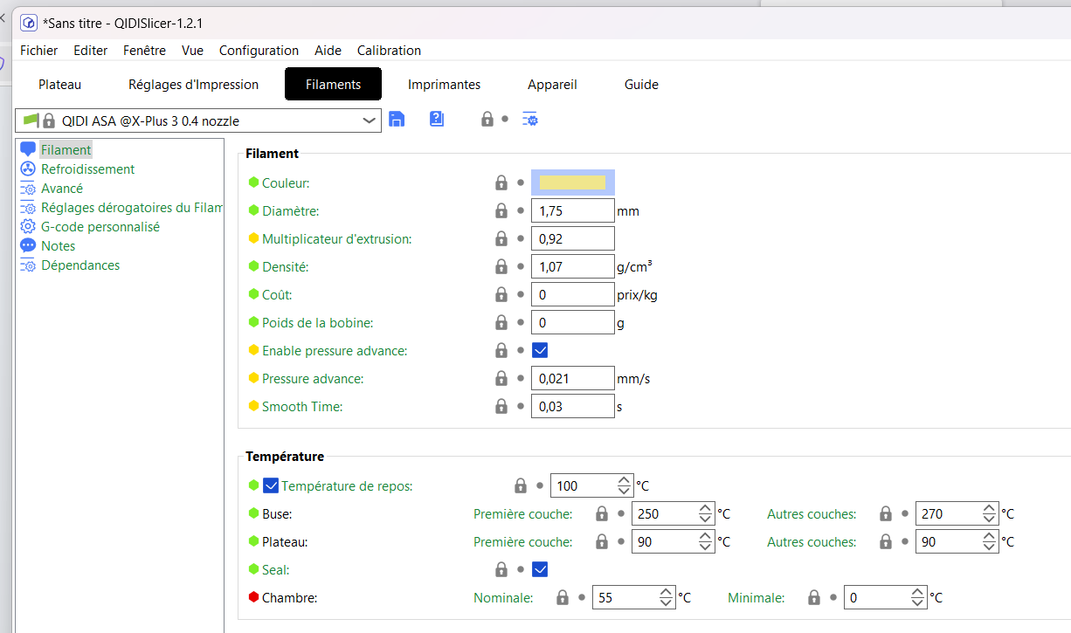This screenshot has width=1071, height=633.
Task: Select G-code personnalisé in sidebar
Action: pos(100,227)
